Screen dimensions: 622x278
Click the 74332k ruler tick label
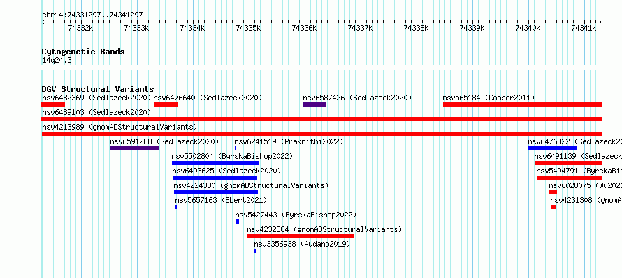(80, 28)
